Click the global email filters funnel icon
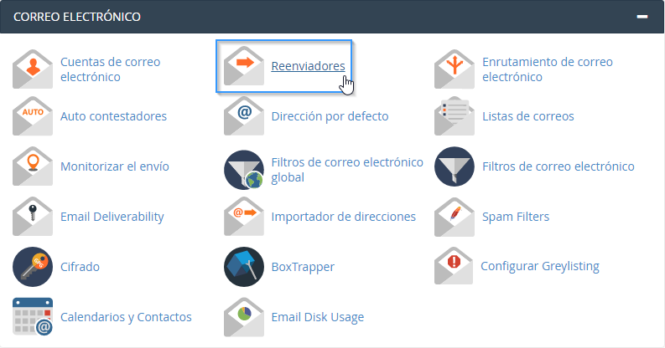 click(x=244, y=170)
